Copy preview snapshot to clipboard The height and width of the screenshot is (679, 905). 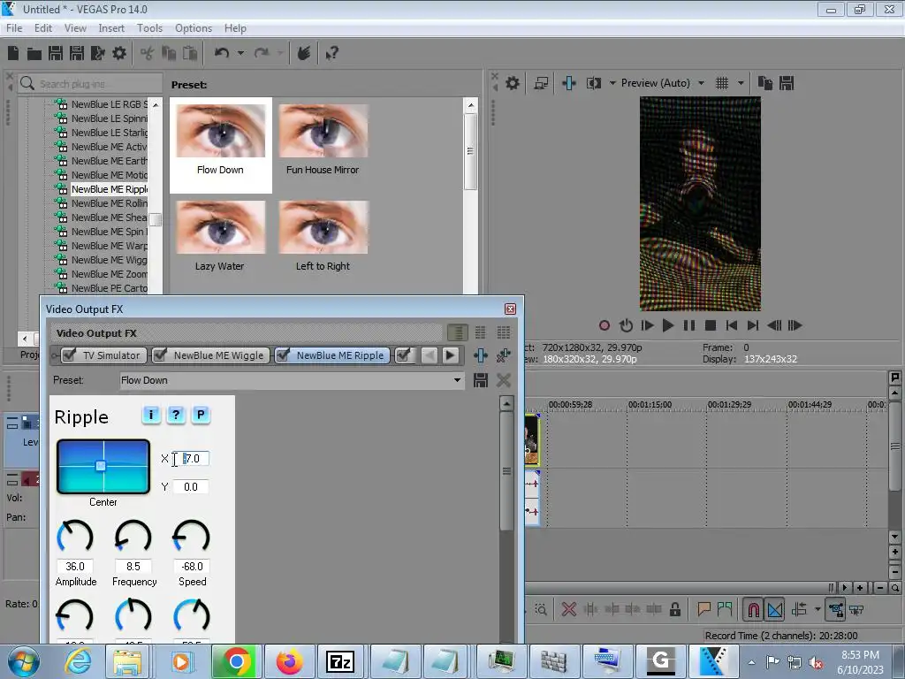tap(765, 83)
